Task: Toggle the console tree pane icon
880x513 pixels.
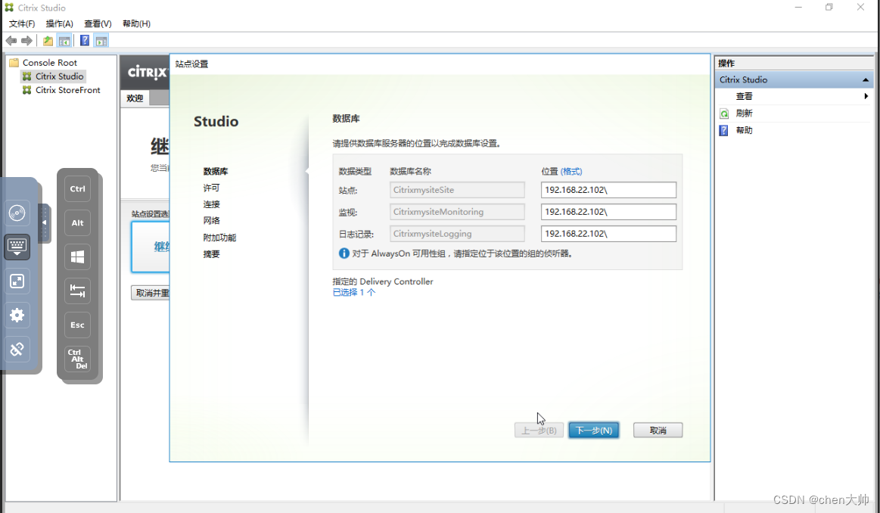Action: [x=64, y=40]
